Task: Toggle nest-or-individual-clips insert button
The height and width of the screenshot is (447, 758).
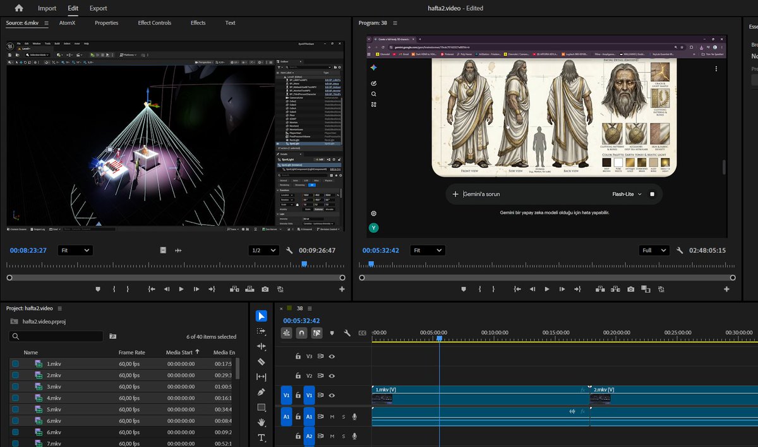Action: [x=287, y=333]
